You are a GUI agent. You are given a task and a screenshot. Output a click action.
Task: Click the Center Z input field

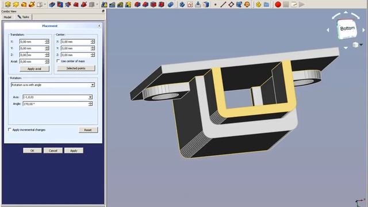click(x=76, y=55)
